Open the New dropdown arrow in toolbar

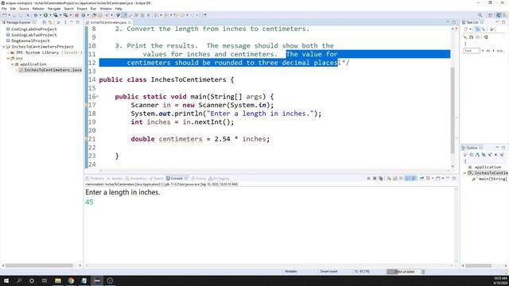click(9, 15)
